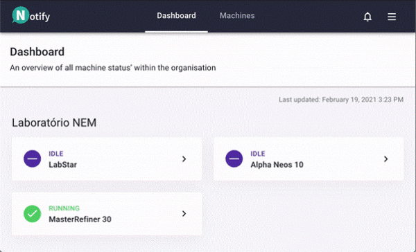Click the IDLE label above Alpha Neos 10
416x252 pixels.
[258, 154]
